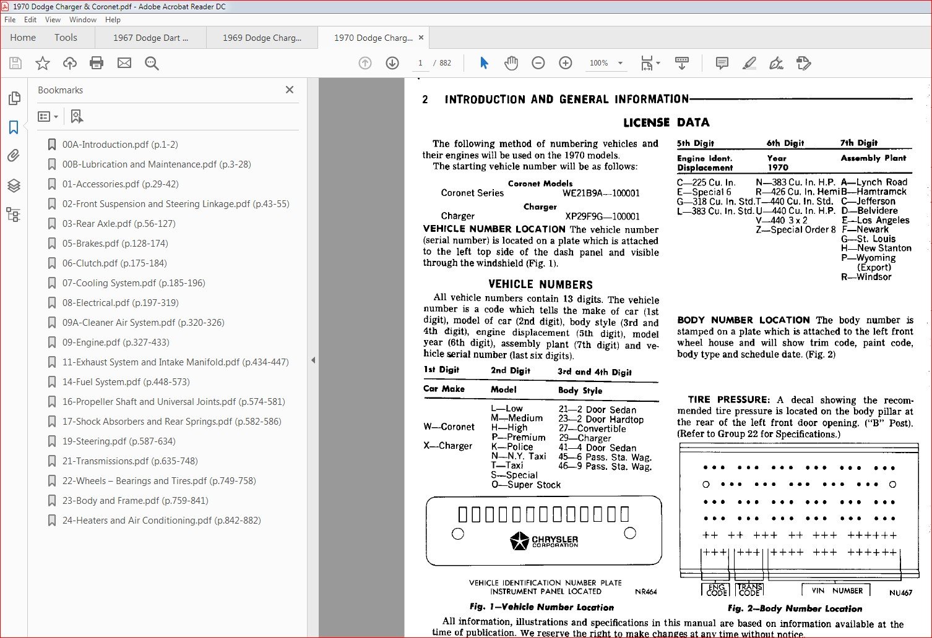Open Bookmarks options dropdown menu
Image resolution: width=932 pixels, height=638 pixels.
[48, 116]
